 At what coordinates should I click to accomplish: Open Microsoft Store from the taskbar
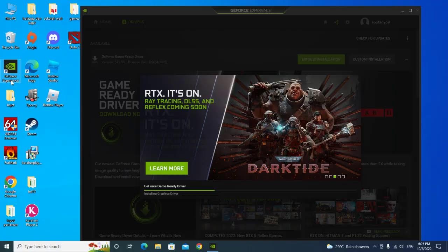click(171, 246)
